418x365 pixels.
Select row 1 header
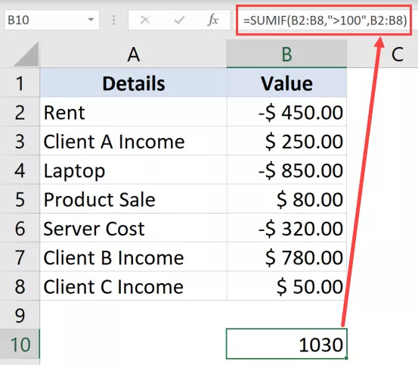point(20,83)
